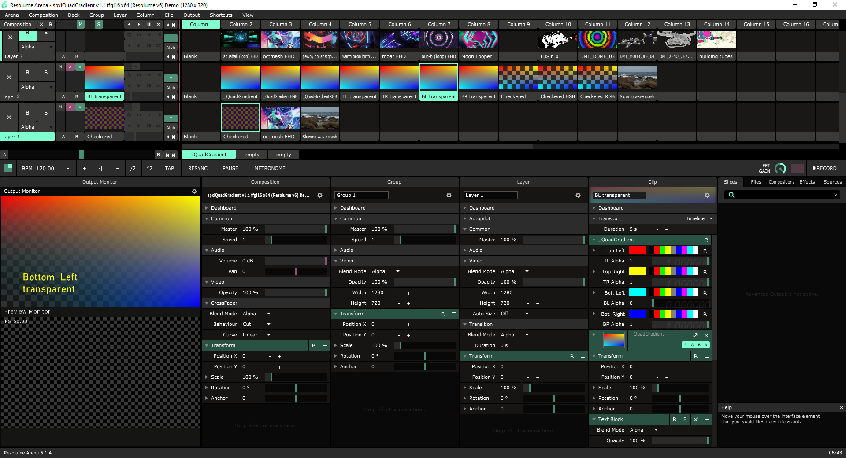The height and width of the screenshot is (458, 846).
Task: Click the METRONOME button
Action: click(270, 169)
